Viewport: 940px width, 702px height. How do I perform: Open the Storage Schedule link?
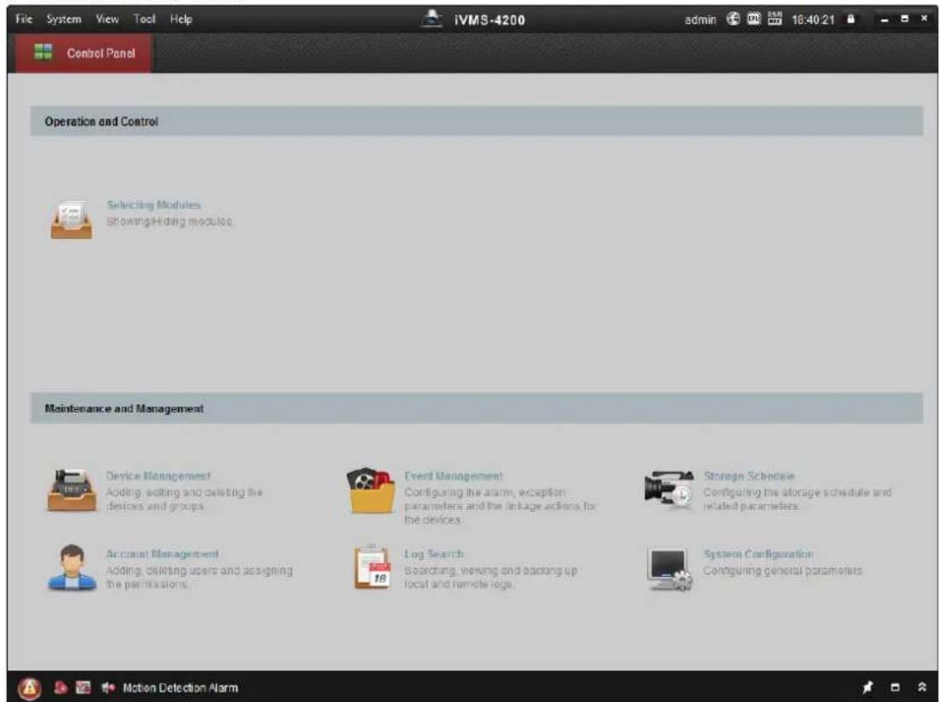coord(749,476)
